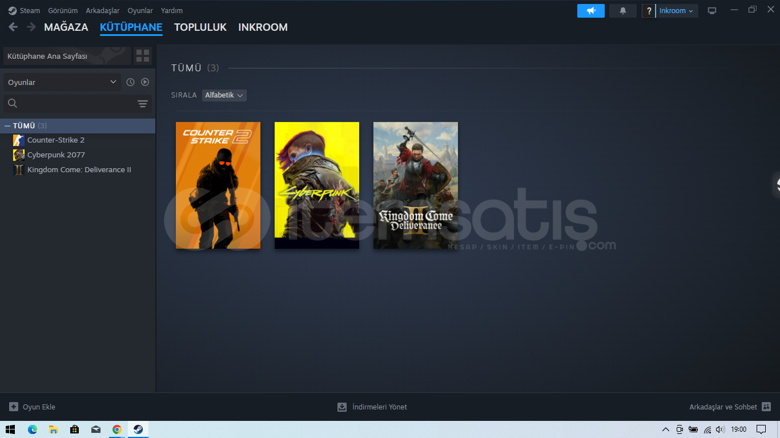Click the downloads tray icon

point(342,407)
